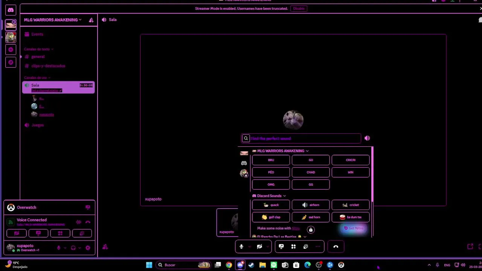Expand MLG WARRIORS AWAKENING server menu
The height and width of the screenshot is (271, 482).
(53, 20)
